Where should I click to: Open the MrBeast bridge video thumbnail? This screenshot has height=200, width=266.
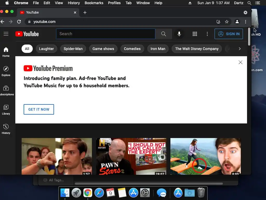[205, 156]
